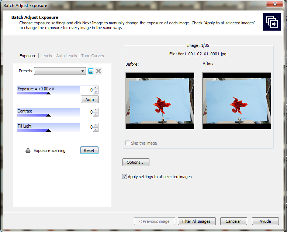The width and height of the screenshot is (287, 232).
Task: Click the delete preset X icon
Action: 98,71
